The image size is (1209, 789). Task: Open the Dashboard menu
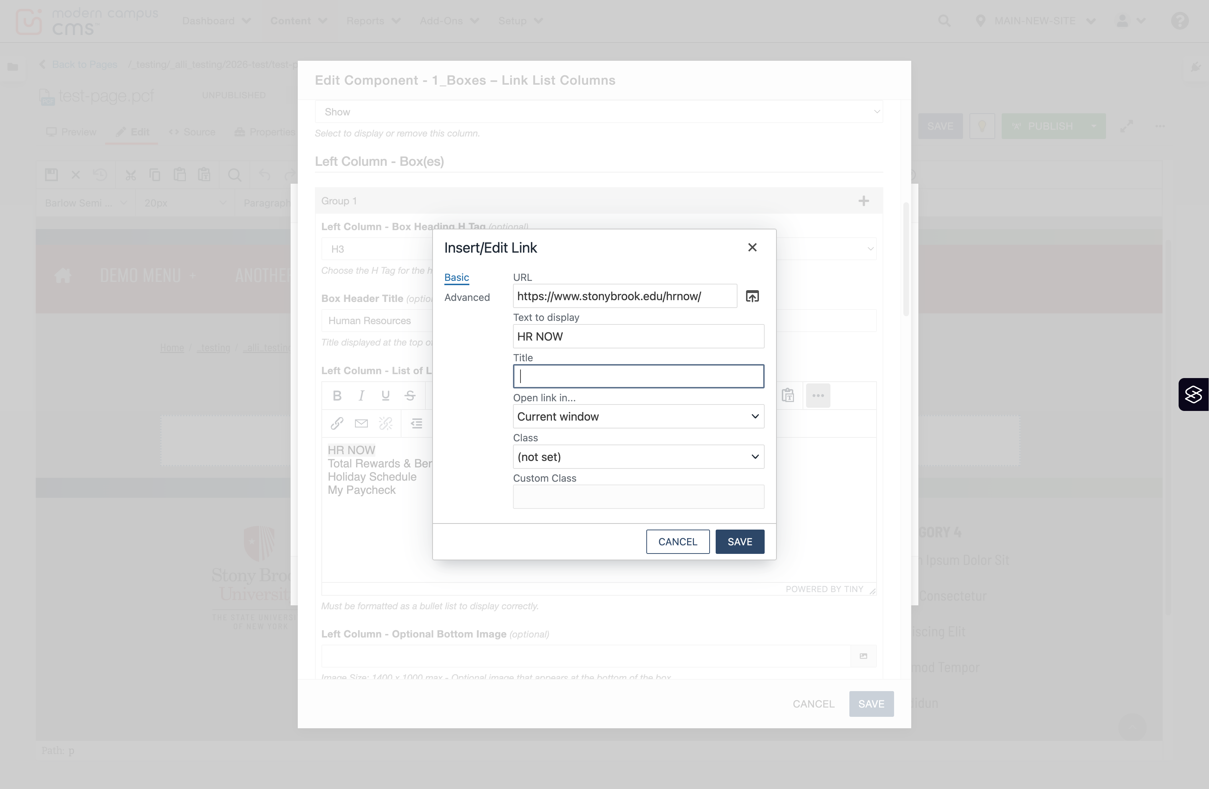point(216,21)
